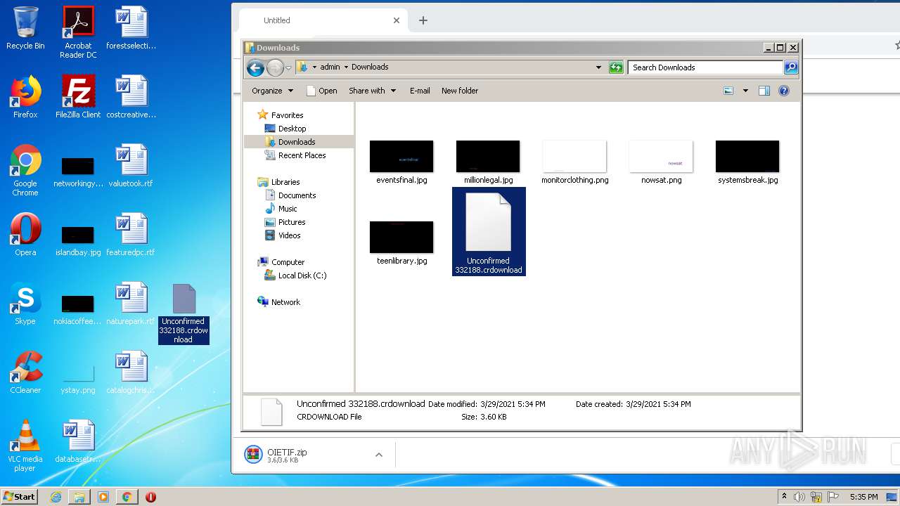The height and width of the screenshot is (506, 900).
Task: Select ystay.png desktop file
Action: click(x=78, y=378)
